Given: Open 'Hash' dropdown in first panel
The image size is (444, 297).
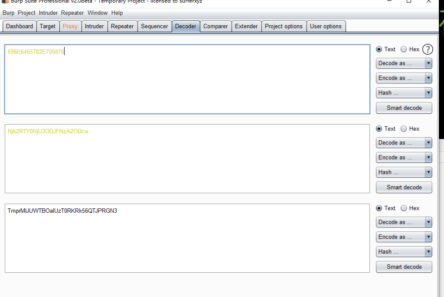Looking at the screenshot, I should pyautogui.click(x=404, y=93).
